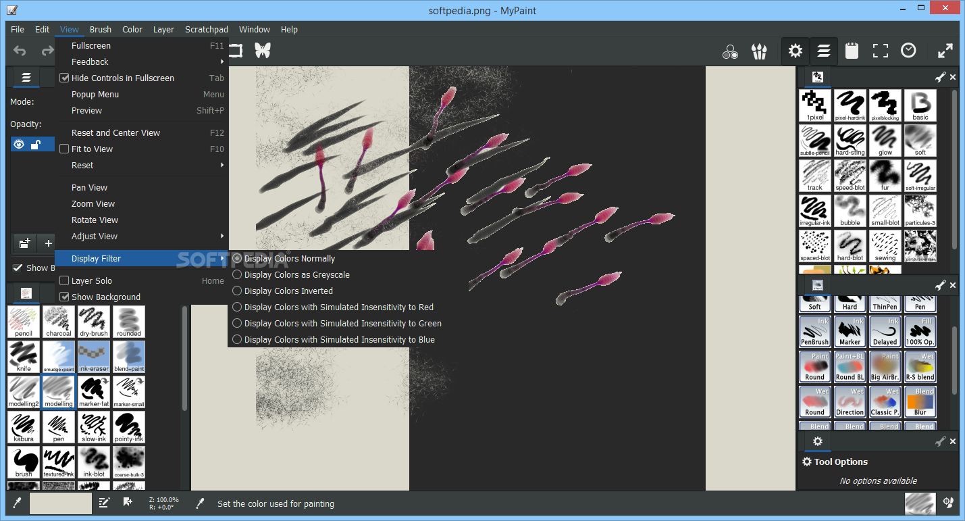Screen dimensions: 965x521
Task: Open the brushes panel icon in the toolbar
Action: click(x=760, y=51)
